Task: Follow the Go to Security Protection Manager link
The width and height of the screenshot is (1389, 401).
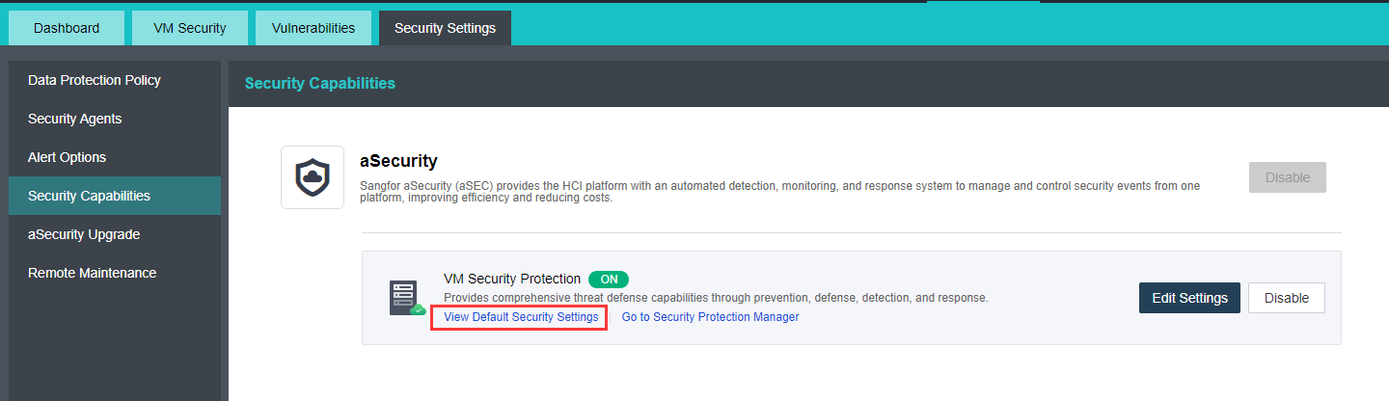Action: (710, 317)
